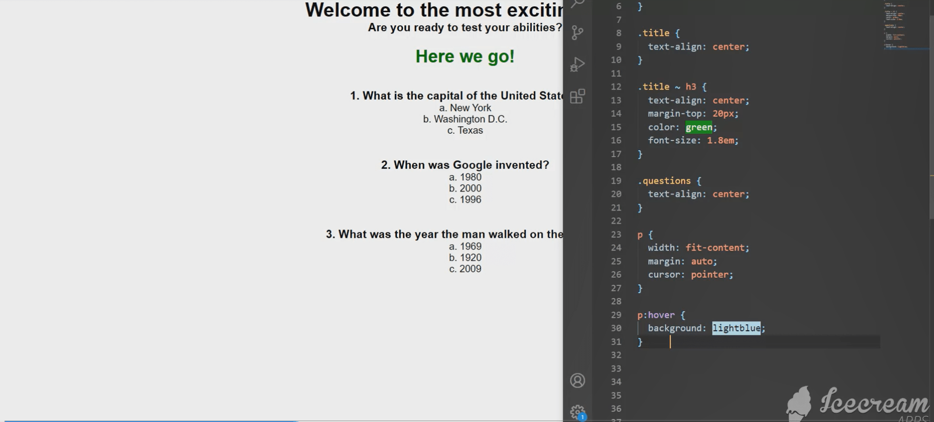Select answer 'c. 2009'
934x422 pixels.
coord(465,269)
